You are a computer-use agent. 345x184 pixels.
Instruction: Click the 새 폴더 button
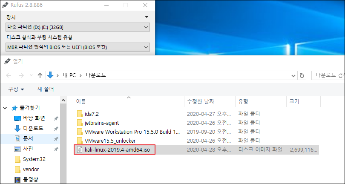[x=46, y=89]
